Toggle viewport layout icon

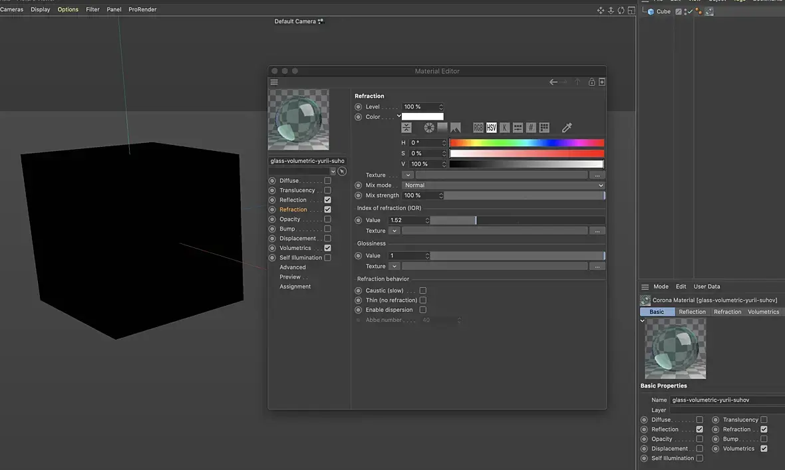click(631, 11)
